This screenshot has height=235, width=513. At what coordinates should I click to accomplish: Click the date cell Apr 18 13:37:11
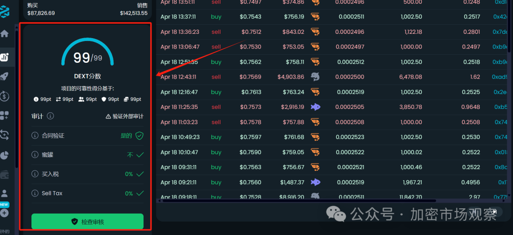point(178,17)
